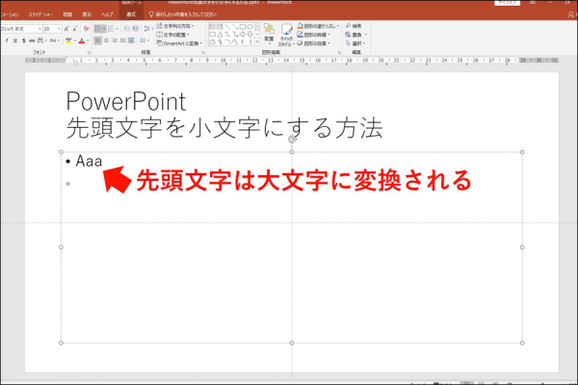Open 文字列の方向 text direction menu

175,26
